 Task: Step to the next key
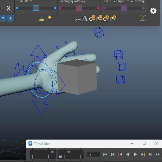tap(143, 154)
